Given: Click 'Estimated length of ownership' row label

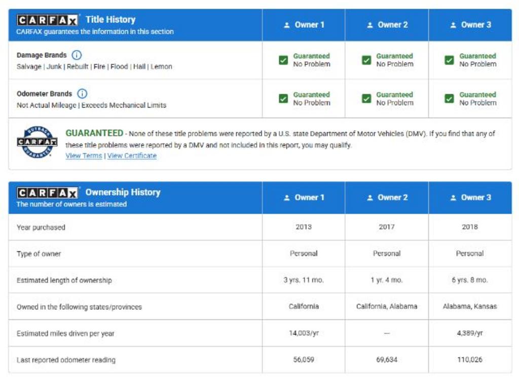Looking at the screenshot, I should coord(64,280).
